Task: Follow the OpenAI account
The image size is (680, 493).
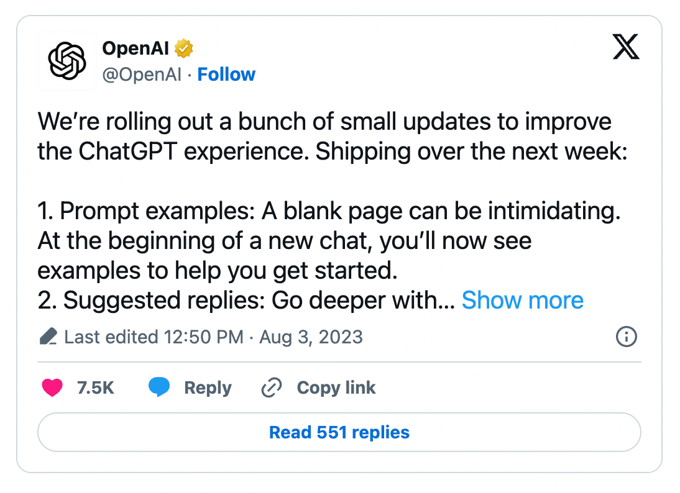Action: click(226, 75)
